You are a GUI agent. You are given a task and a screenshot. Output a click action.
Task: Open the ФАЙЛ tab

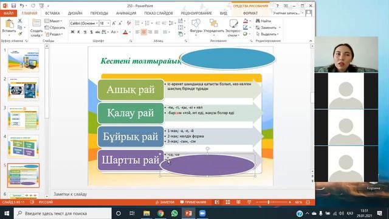9,13
